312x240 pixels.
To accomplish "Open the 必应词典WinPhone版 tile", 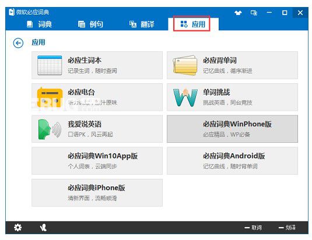I will 233,129.
